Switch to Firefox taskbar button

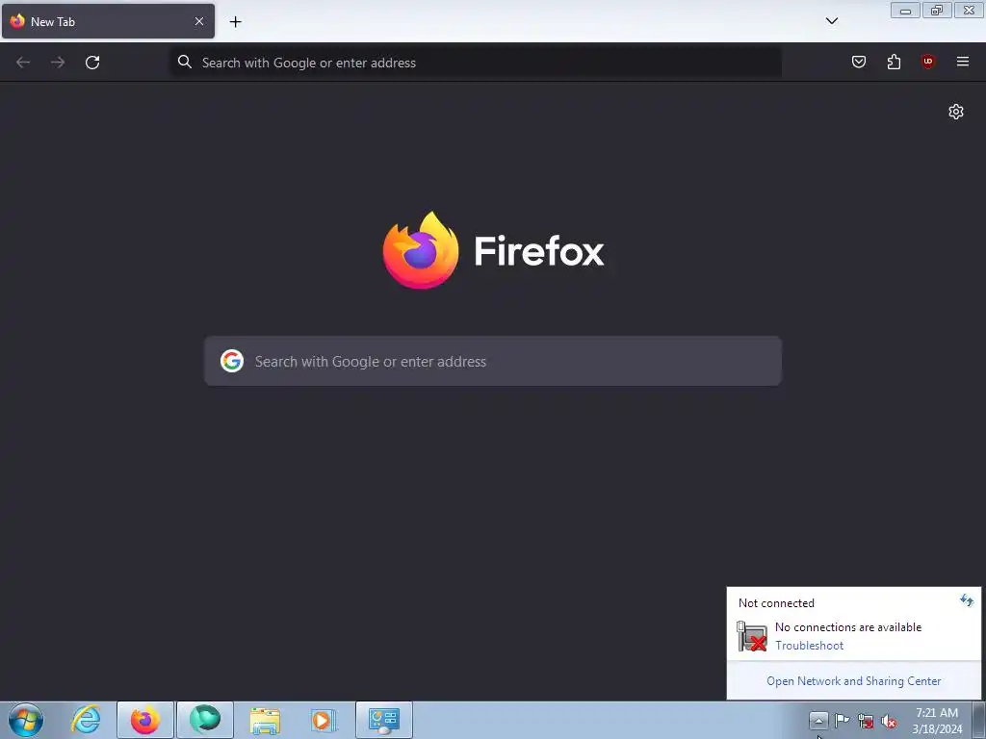coord(145,720)
